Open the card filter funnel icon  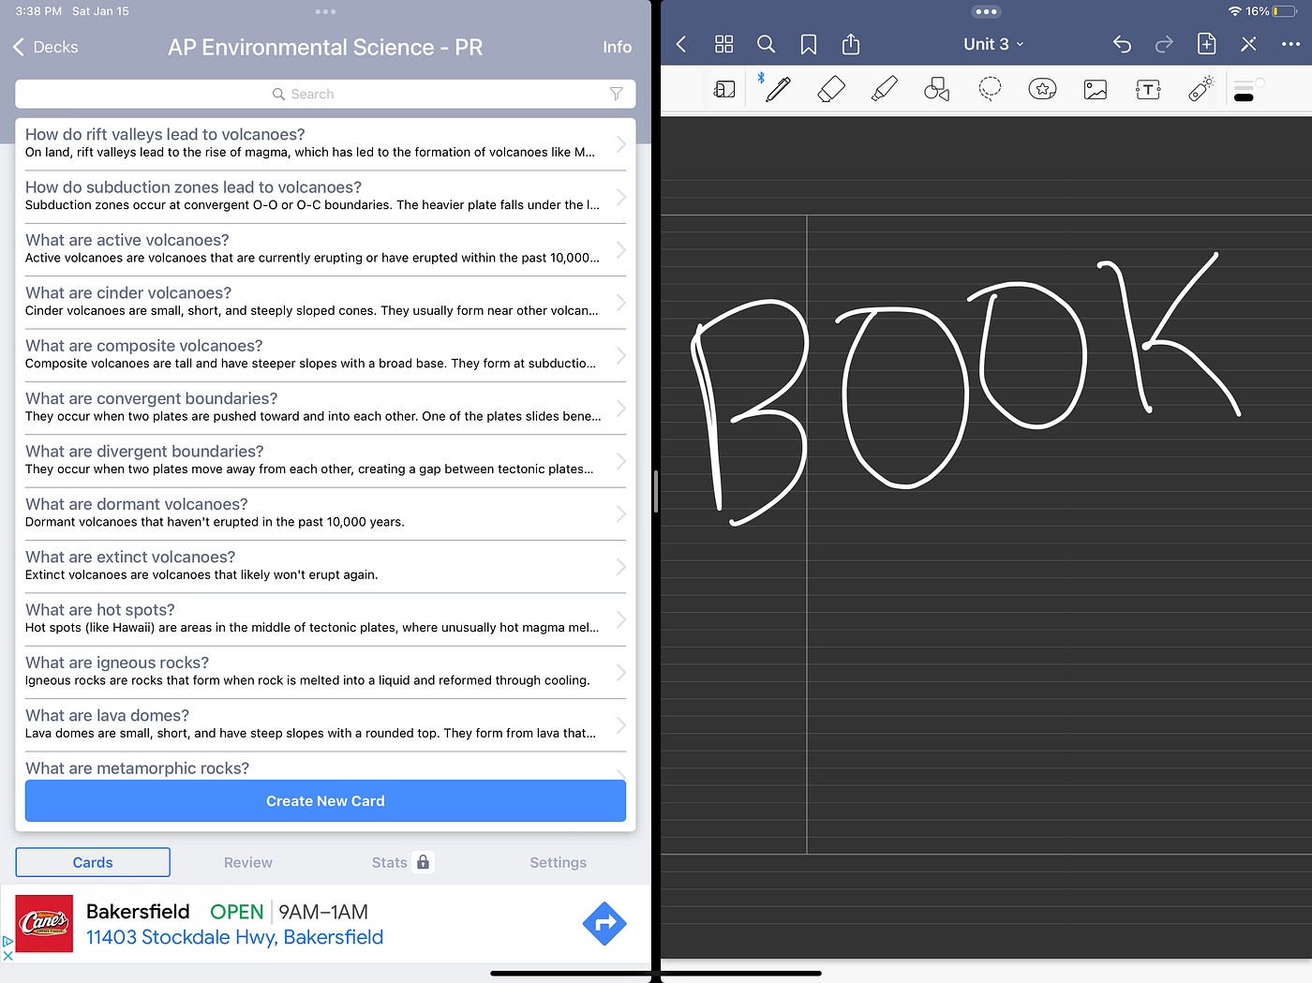click(x=616, y=94)
